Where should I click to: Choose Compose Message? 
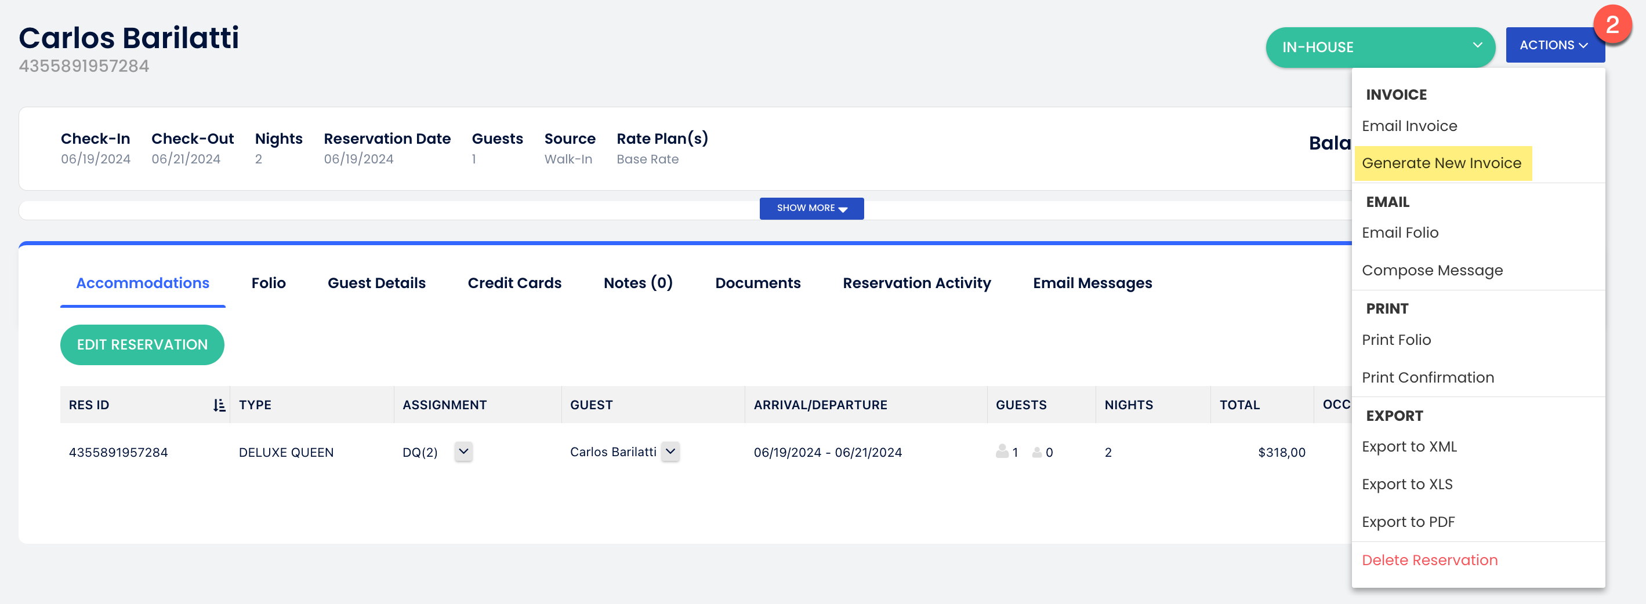click(1431, 270)
